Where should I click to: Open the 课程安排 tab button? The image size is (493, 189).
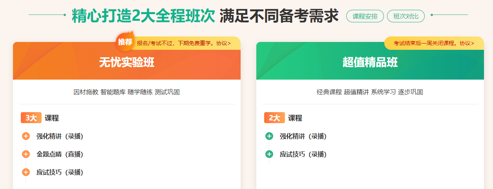click(365, 16)
